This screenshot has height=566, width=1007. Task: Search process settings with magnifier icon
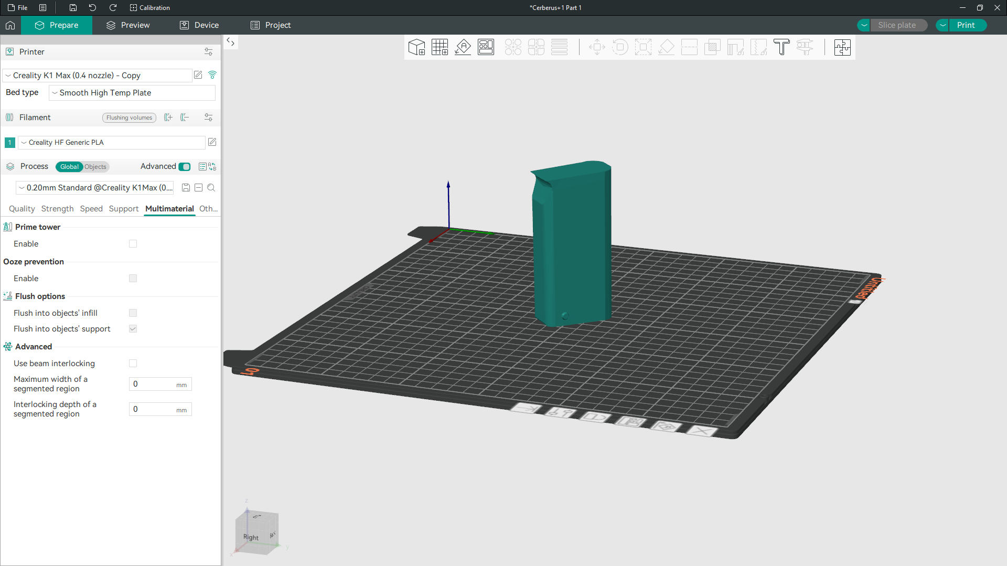(211, 188)
